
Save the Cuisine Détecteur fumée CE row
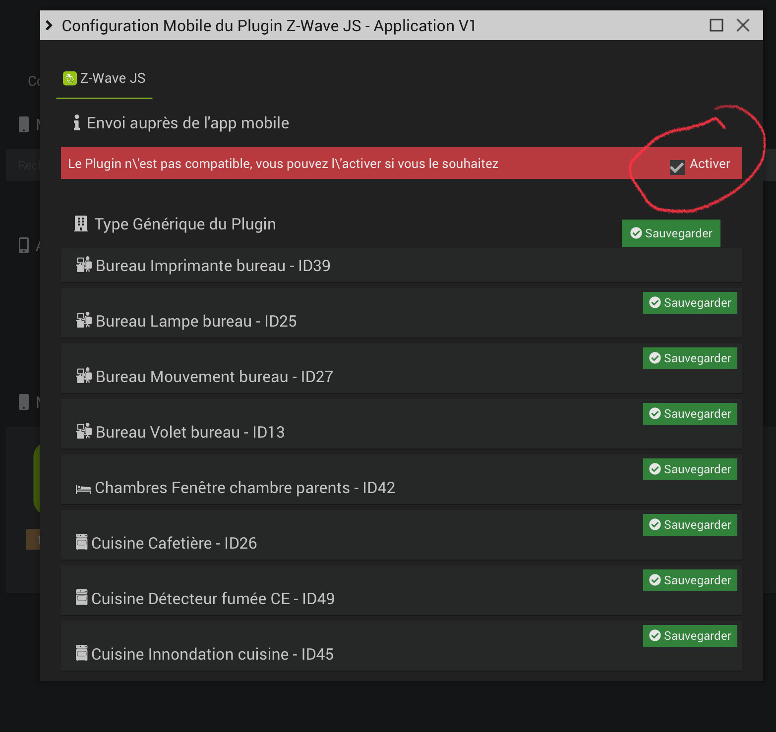coord(690,580)
